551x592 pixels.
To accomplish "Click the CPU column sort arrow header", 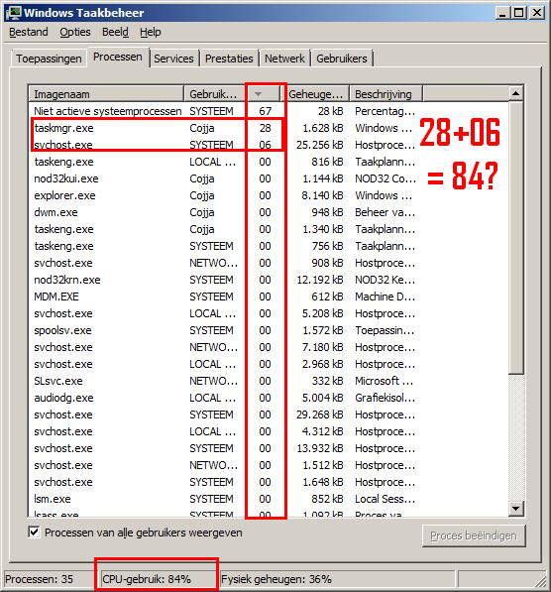I will click(263, 93).
